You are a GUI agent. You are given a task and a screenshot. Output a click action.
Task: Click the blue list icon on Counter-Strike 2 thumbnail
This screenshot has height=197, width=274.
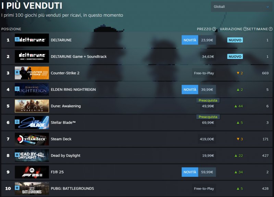pos(17,72)
